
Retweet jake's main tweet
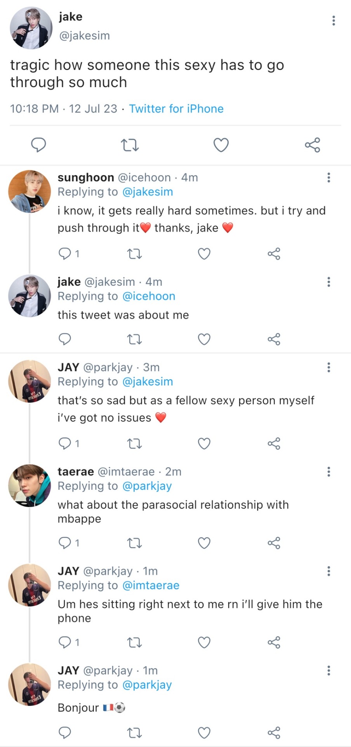tap(130, 145)
